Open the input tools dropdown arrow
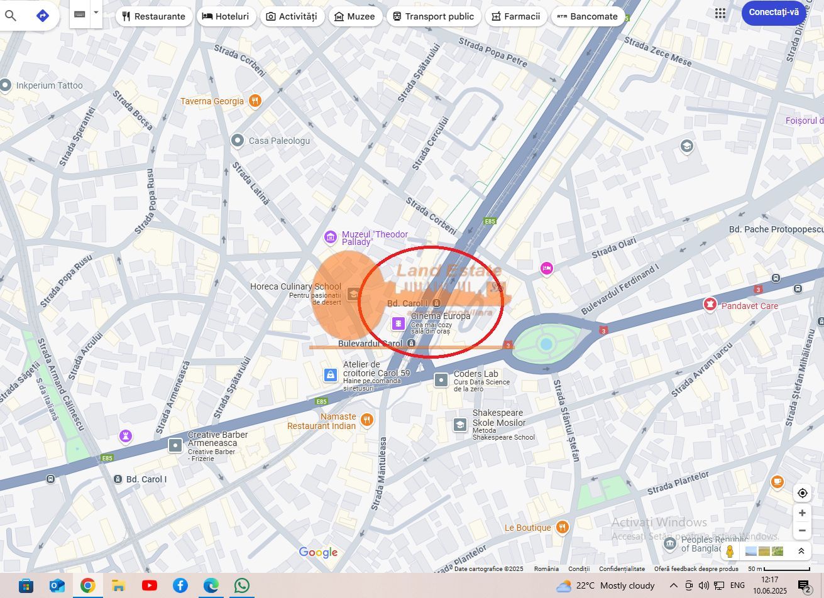 [96, 13]
